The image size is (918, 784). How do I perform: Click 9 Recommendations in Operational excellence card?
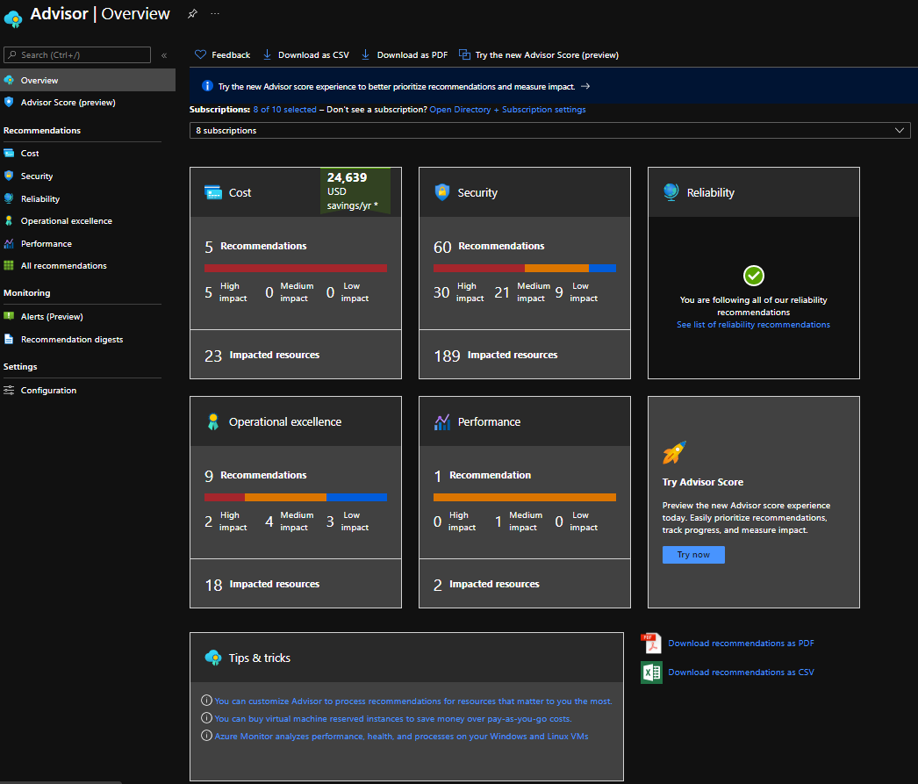255,476
